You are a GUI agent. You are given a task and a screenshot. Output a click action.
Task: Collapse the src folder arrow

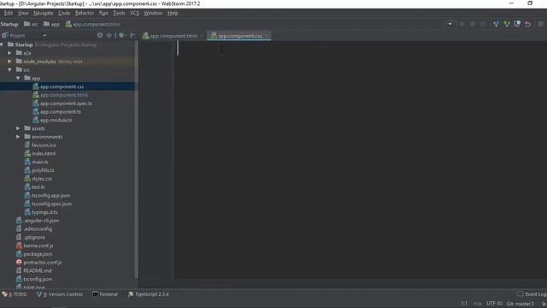[x=9, y=69]
